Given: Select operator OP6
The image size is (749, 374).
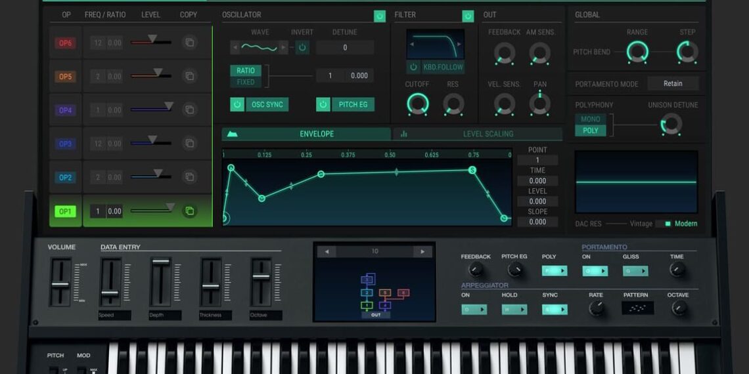Looking at the screenshot, I should [66, 43].
